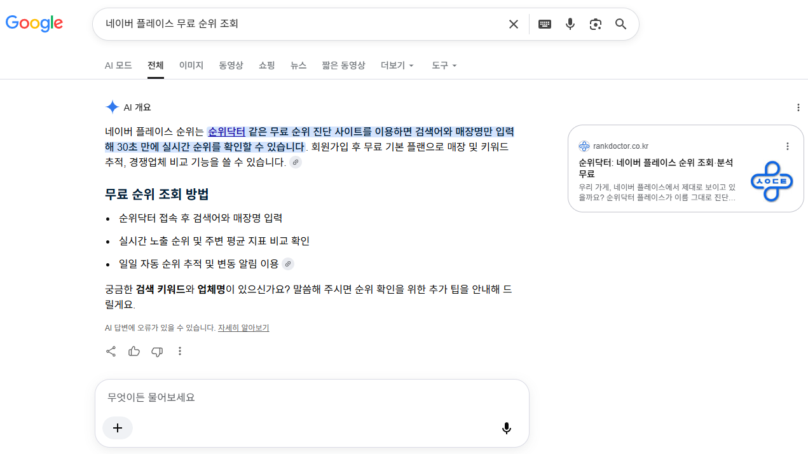The width and height of the screenshot is (808, 454).
Task: Open source link icon after 변동 알림 이용
Action: tap(288, 264)
